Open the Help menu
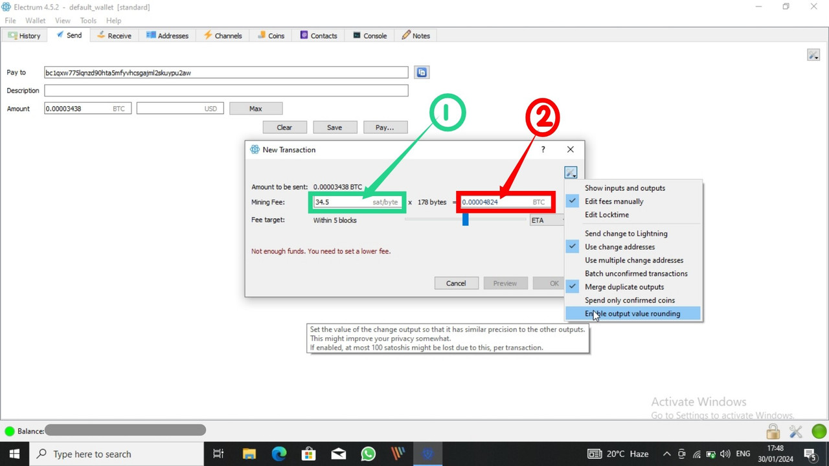 point(114,21)
